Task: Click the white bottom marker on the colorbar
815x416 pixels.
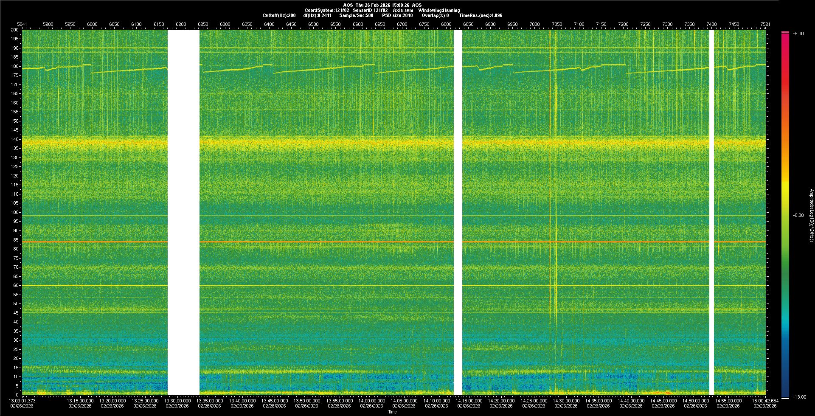Action: point(785,398)
